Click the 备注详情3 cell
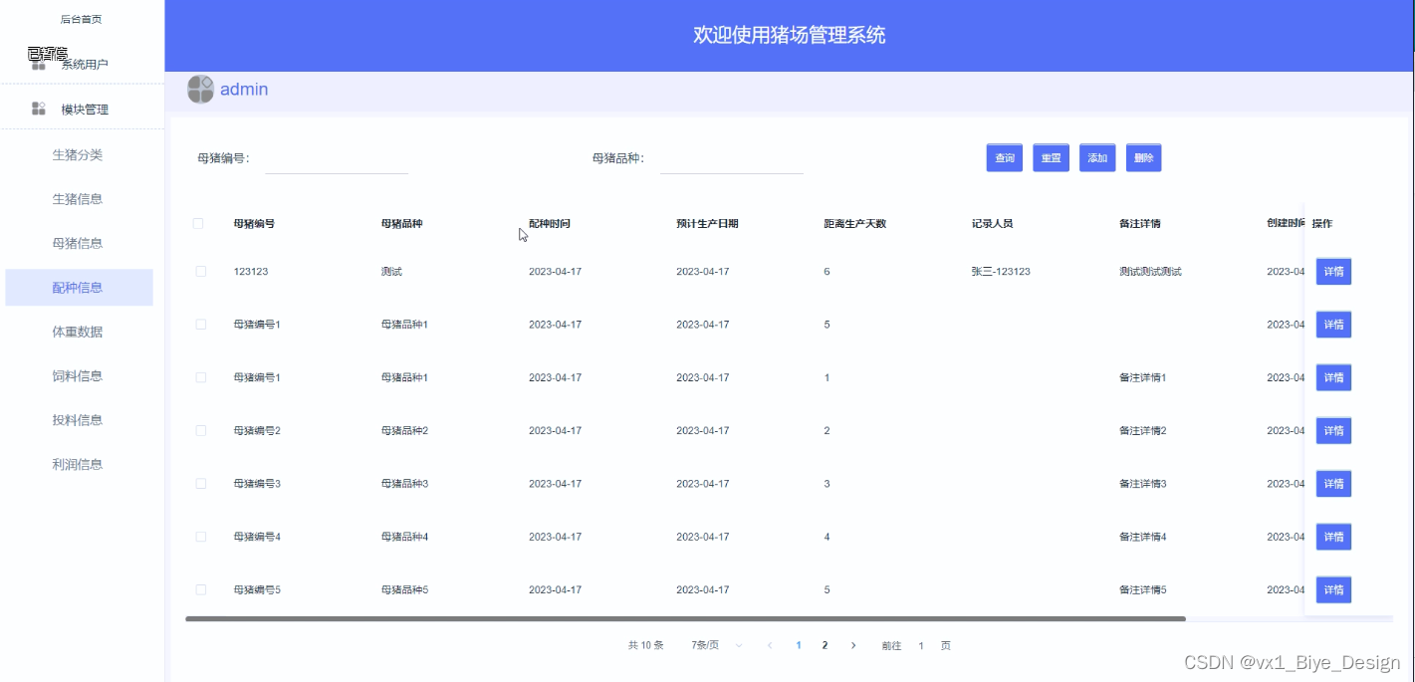Viewport: 1415px width, 682px height. [1143, 484]
